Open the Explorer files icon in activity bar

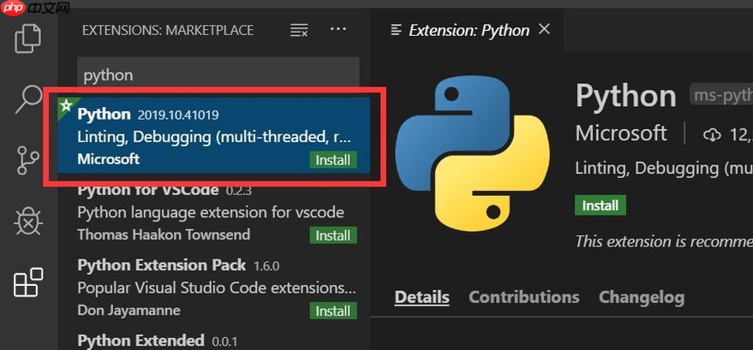(x=28, y=36)
